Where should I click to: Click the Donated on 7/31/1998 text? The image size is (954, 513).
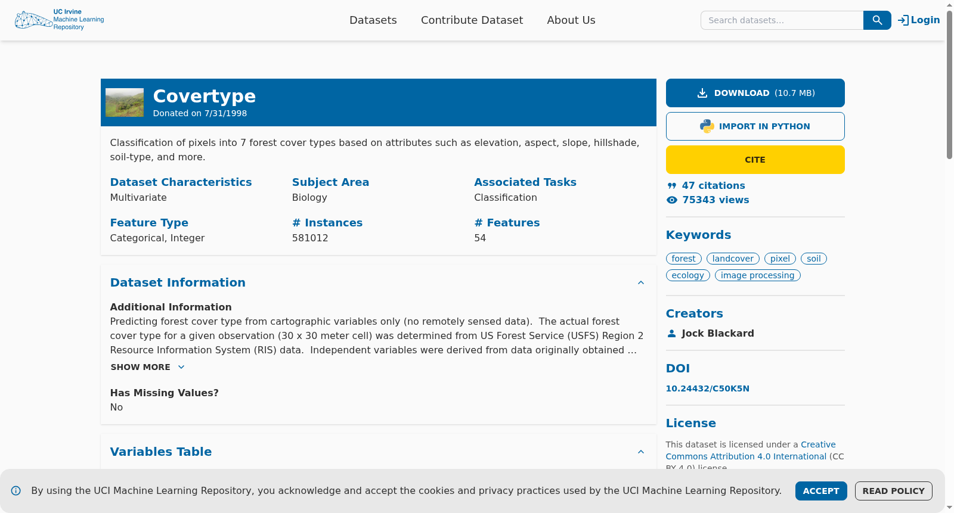click(x=200, y=113)
